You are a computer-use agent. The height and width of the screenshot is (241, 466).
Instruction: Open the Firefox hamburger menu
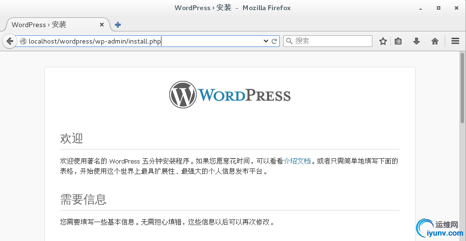pos(455,41)
